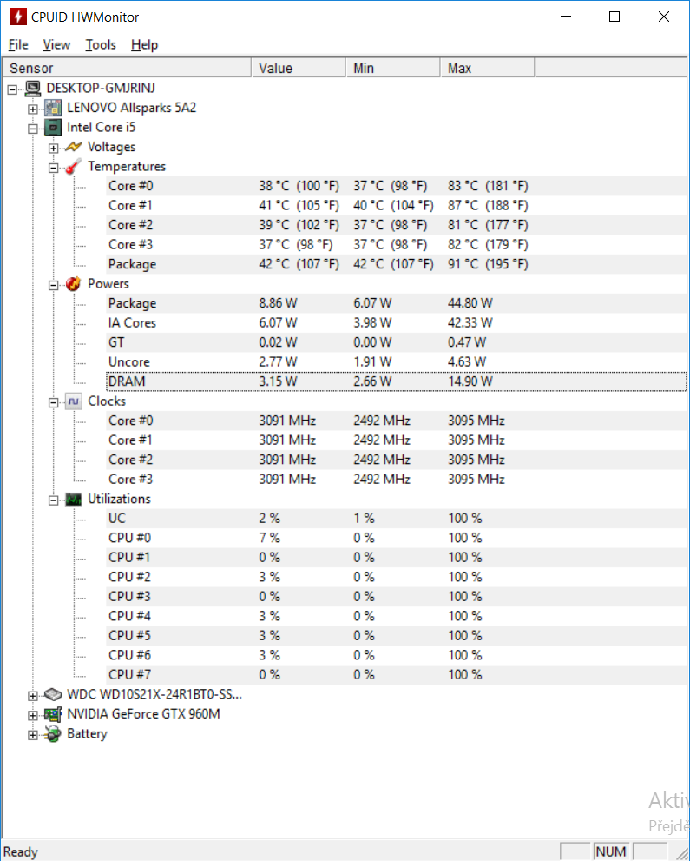Image resolution: width=690 pixels, height=861 pixels.
Task: Click the flame icon beside Powers
Action: [x=74, y=284]
